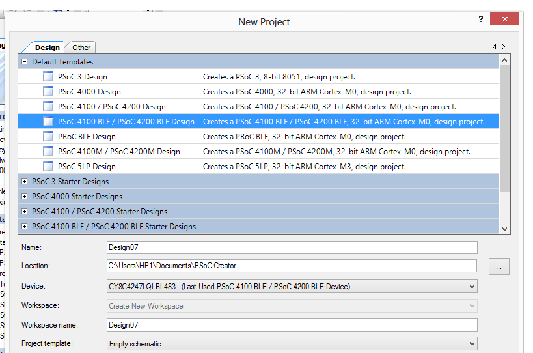Click the PSoC 4100M / 4200M Design icon
533x353 pixels.
coord(48,152)
